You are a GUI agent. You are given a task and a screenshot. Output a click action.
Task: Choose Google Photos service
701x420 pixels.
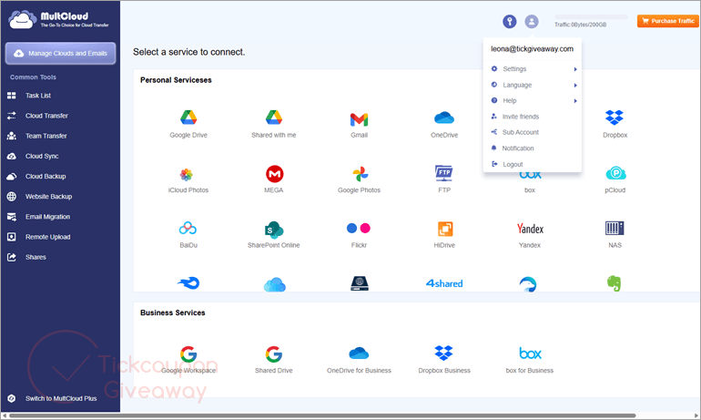pyautogui.click(x=359, y=179)
